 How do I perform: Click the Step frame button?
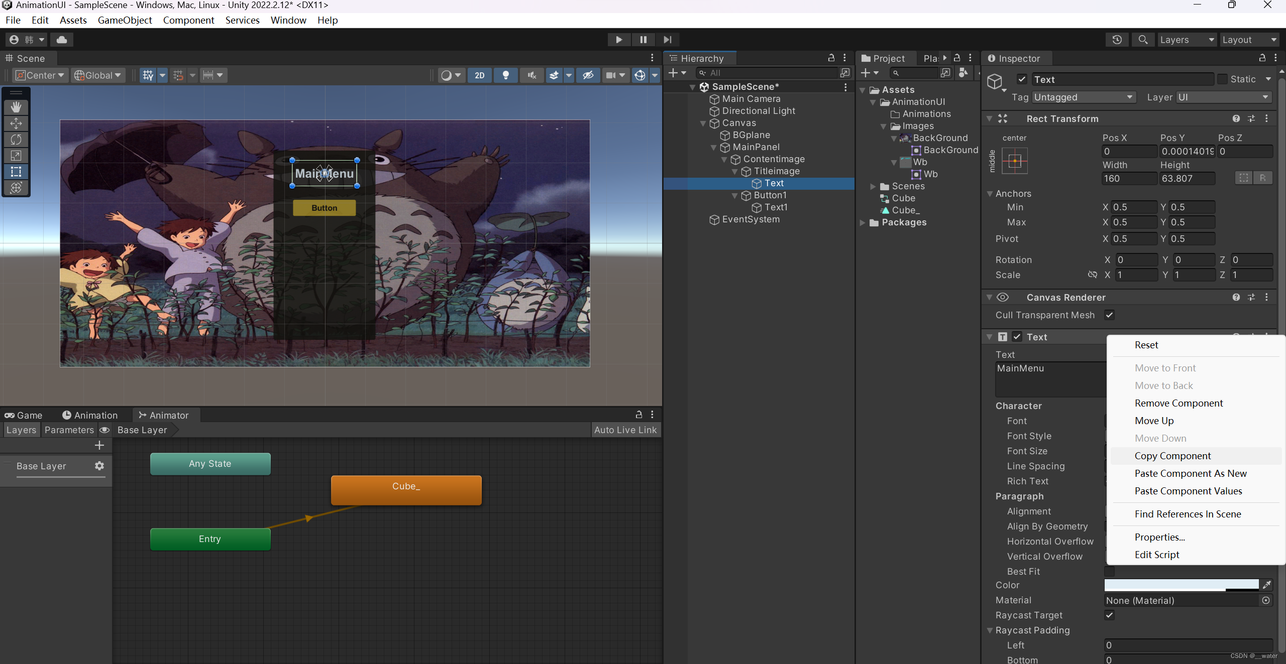(x=667, y=40)
